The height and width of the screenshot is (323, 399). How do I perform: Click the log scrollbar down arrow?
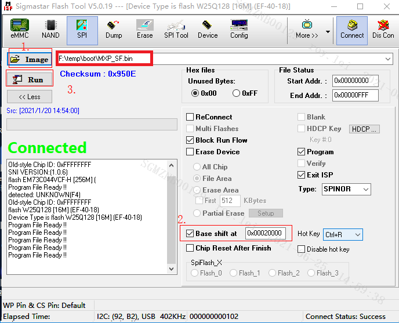click(x=172, y=269)
